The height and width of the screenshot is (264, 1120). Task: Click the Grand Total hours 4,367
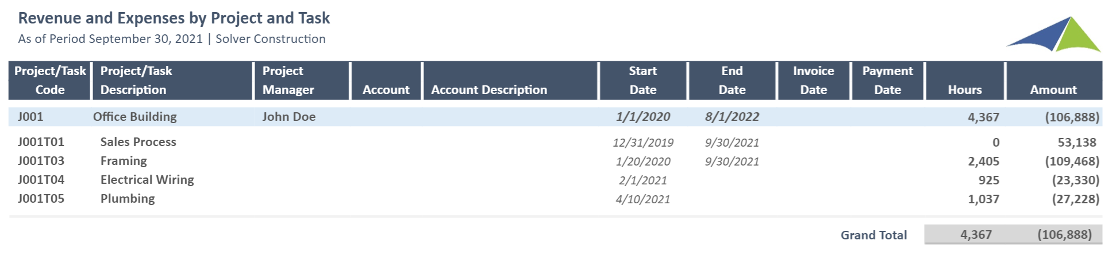pyautogui.click(x=976, y=235)
